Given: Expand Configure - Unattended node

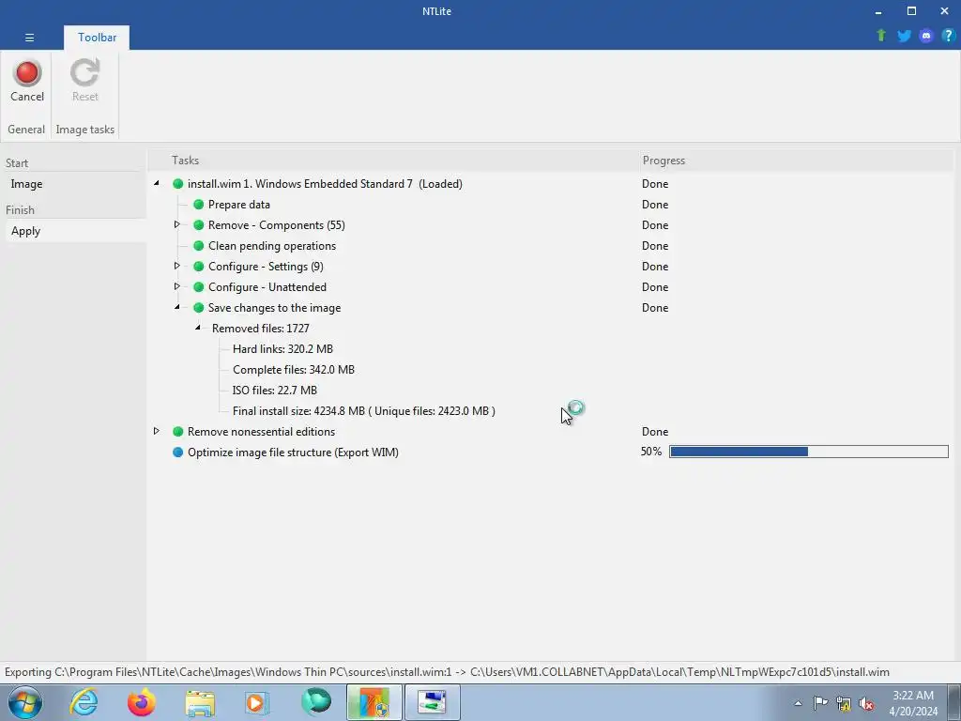Looking at the screenshot, I should click(x=177, y=286).
